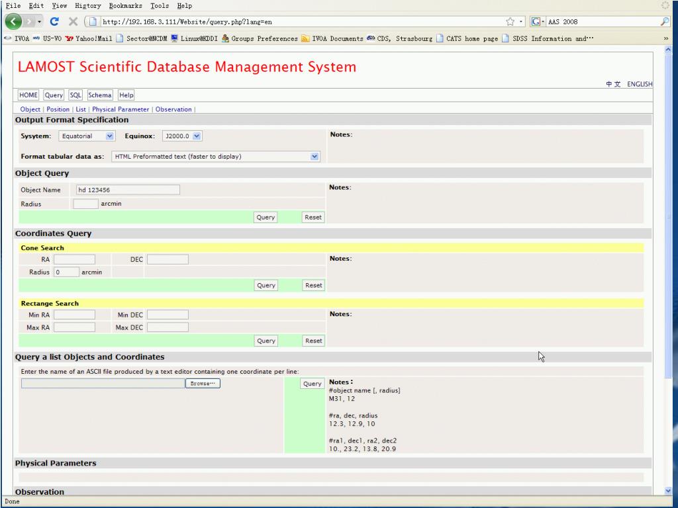The image size is (678, 508).
Task: Click the Cone Search Radius field
Action: pyautogui.click(x=67, y=272)
